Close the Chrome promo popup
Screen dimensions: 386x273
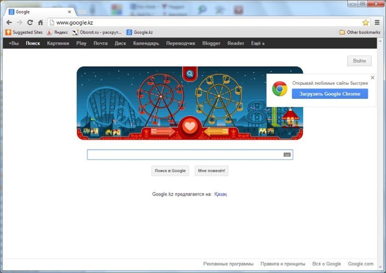[372, 78]
